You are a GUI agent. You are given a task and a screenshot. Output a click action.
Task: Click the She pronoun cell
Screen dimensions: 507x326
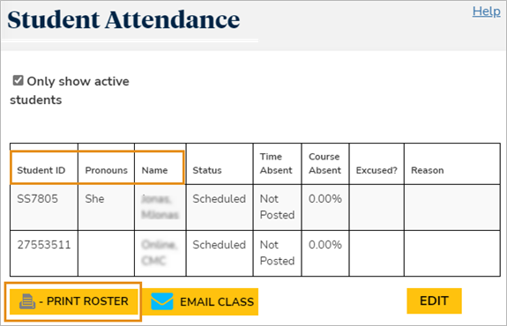point(94,199)
